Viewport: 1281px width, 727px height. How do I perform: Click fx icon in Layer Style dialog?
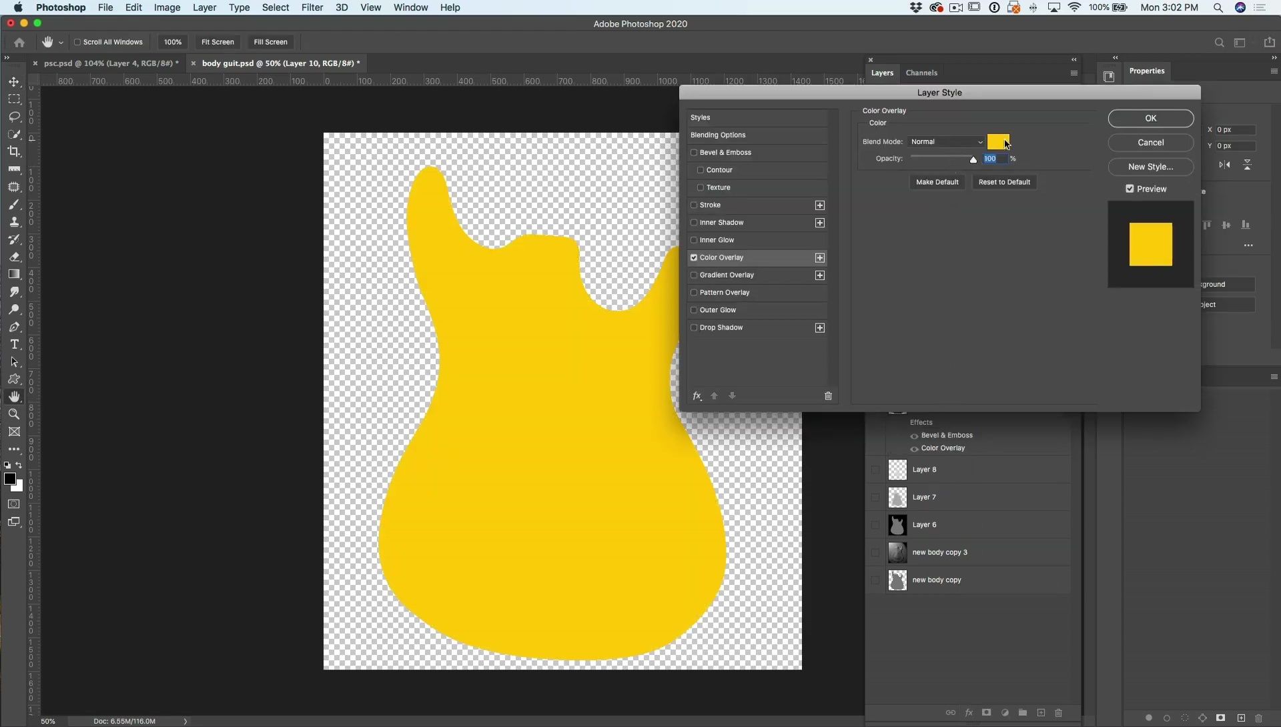tap(697, 396)
